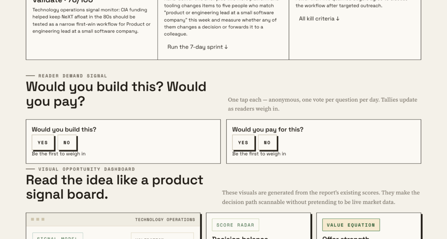Choose NO for Would you pay for this

tap(267, 143)
